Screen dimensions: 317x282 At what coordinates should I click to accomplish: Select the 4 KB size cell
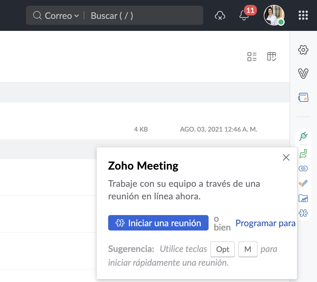coord(141,129)
